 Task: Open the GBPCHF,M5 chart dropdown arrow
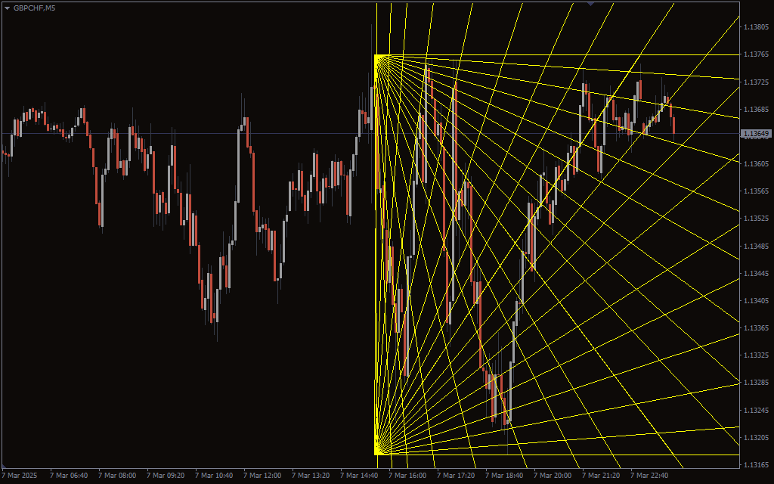coord(7,8)
